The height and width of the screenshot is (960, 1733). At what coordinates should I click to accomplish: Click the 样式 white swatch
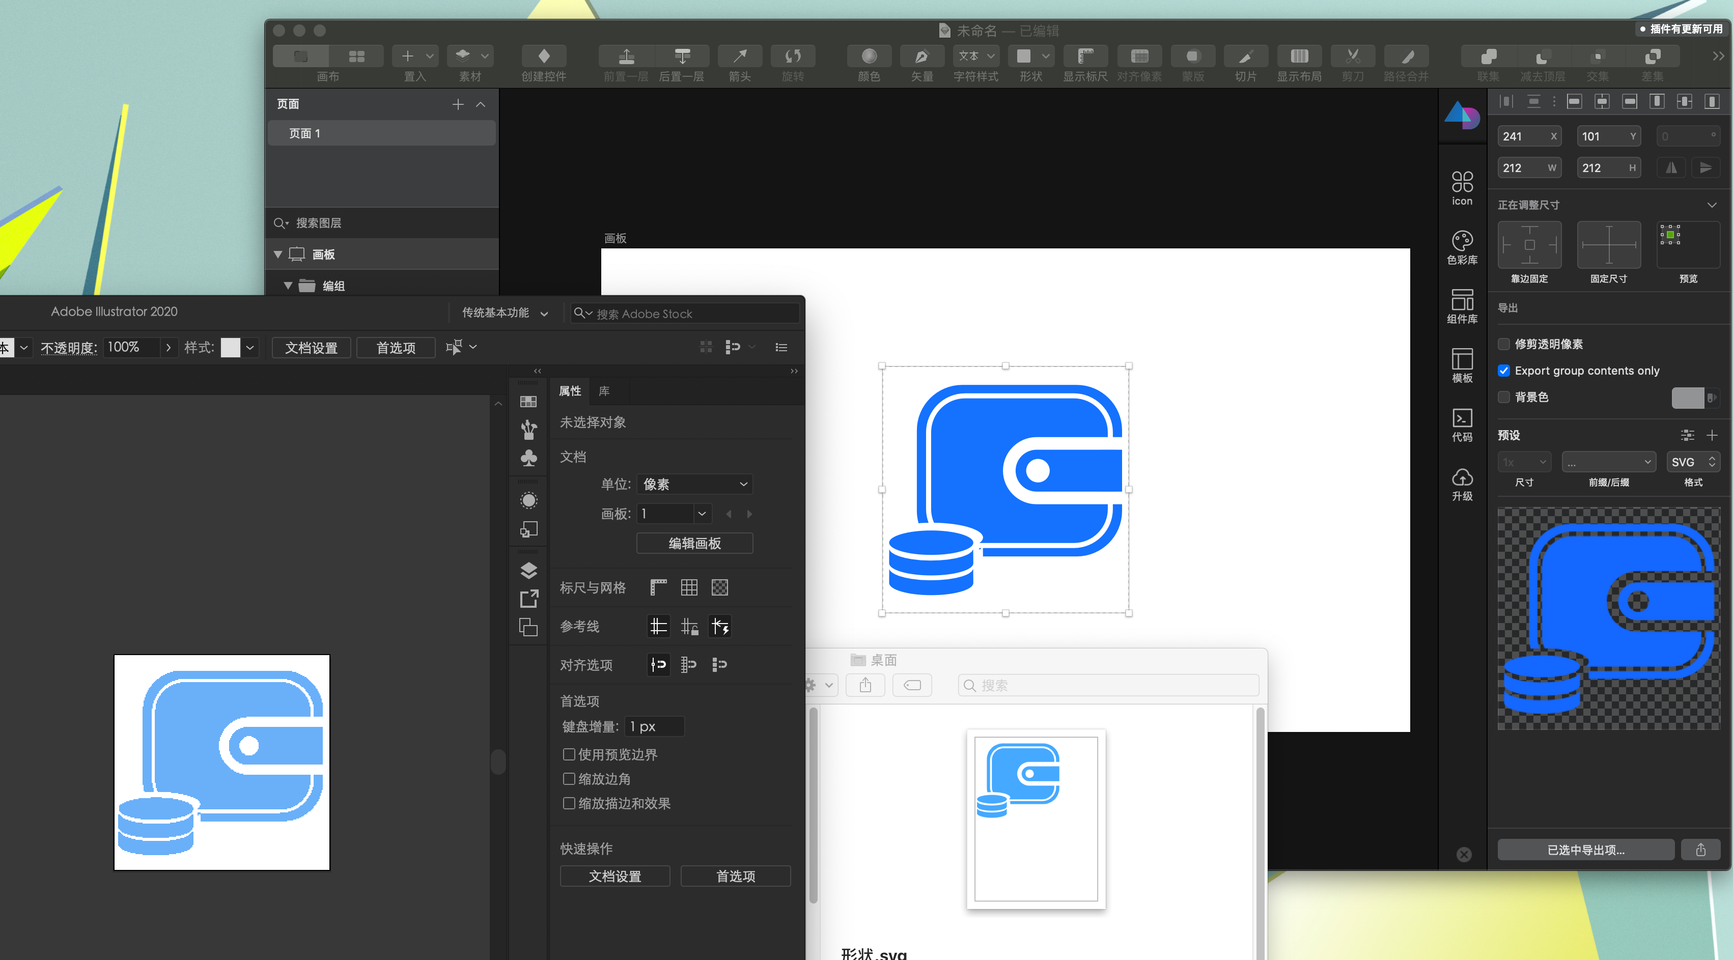230,347
